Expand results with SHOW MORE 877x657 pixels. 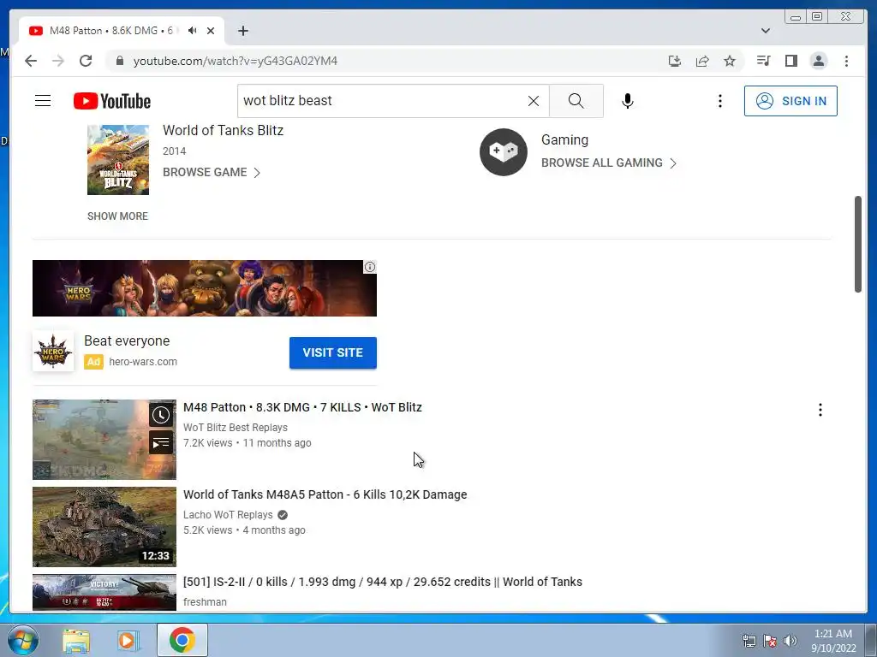coord(117,216)
